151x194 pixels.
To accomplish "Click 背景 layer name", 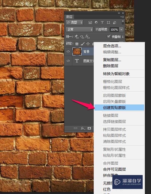I will (x=86, y=51).
